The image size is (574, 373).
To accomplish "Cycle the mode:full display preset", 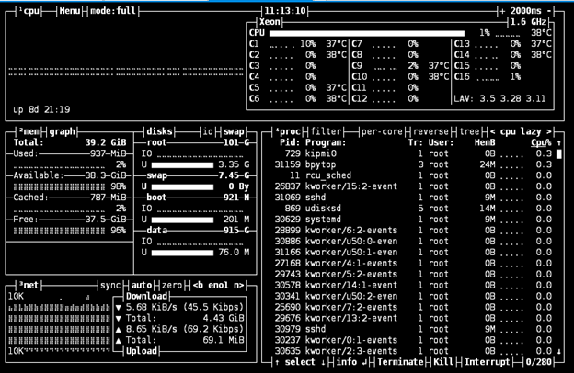I will point(114,11).
